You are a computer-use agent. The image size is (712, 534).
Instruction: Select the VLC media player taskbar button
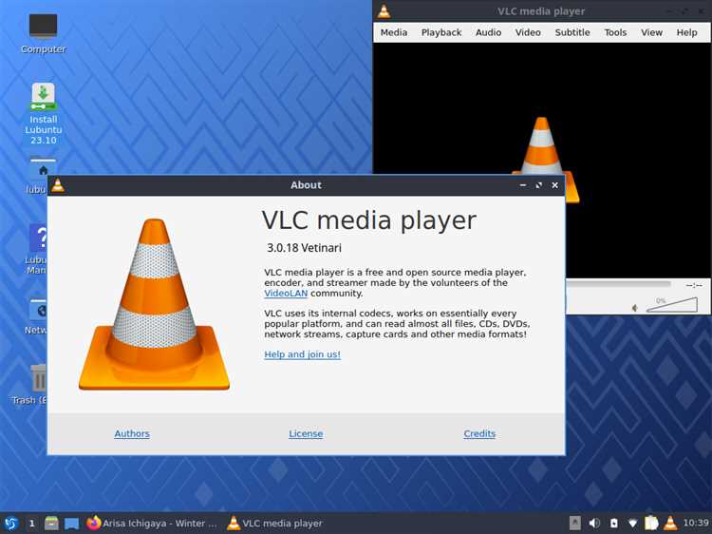(275, 524)
